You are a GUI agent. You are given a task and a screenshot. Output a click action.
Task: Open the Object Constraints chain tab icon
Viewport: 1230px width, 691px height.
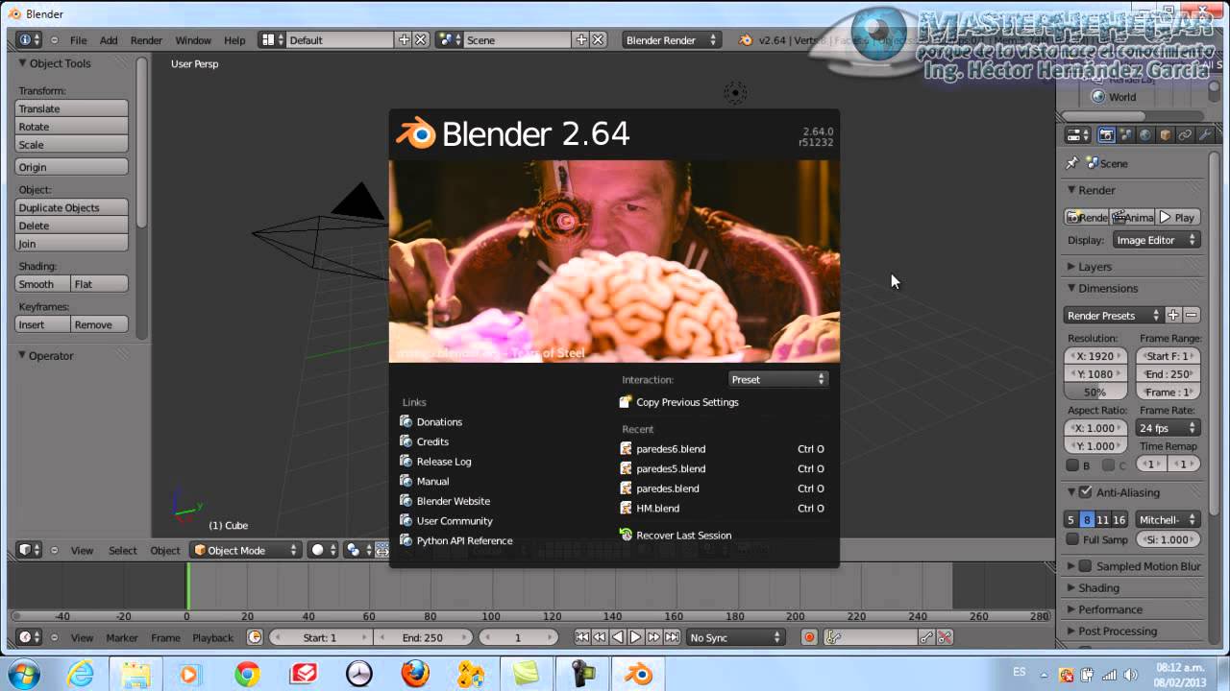[1185, 135]
